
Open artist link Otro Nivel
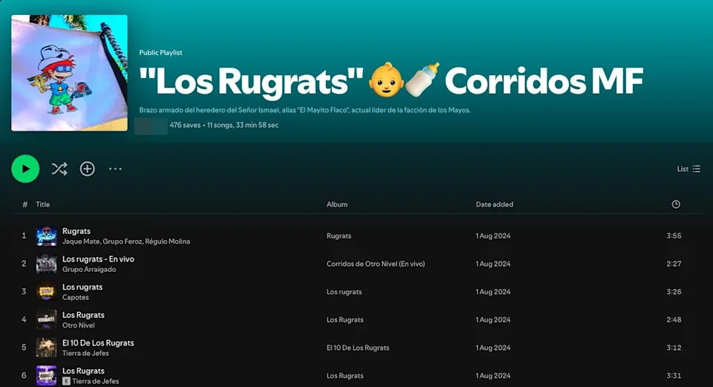(79, 325)
